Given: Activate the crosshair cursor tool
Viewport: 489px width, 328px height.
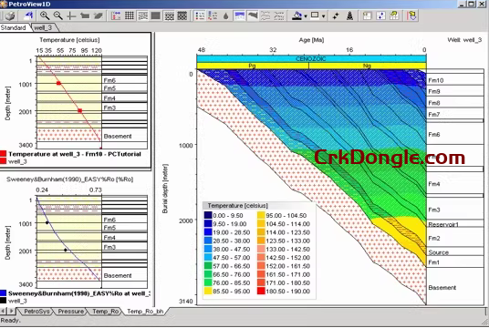Looking at the screenshot, I should tap(71, 15).
